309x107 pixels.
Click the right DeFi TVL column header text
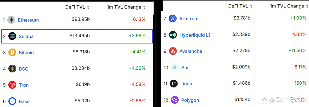click(x=238, y=6)
